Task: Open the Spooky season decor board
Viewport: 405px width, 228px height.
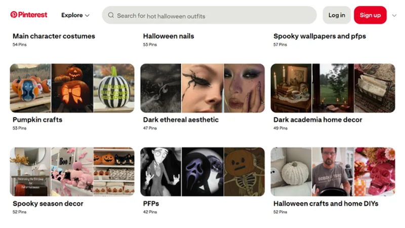Action: pos(48,204)
